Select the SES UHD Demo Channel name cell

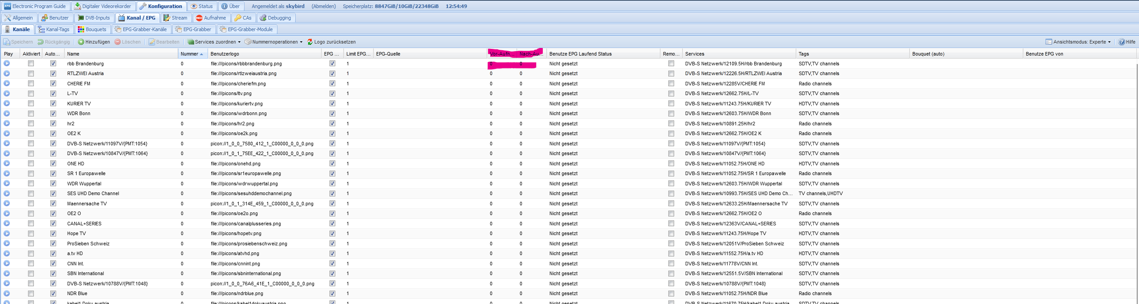(x=121, y=193)
